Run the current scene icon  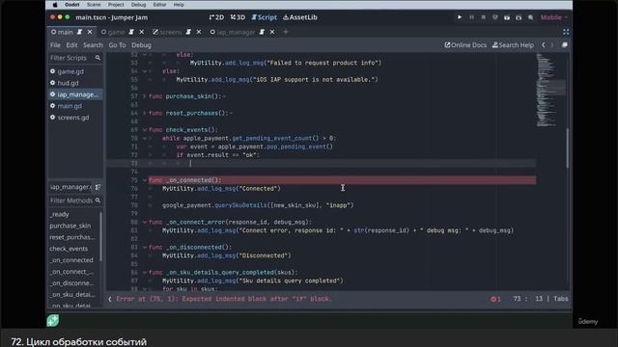(507, 17)
